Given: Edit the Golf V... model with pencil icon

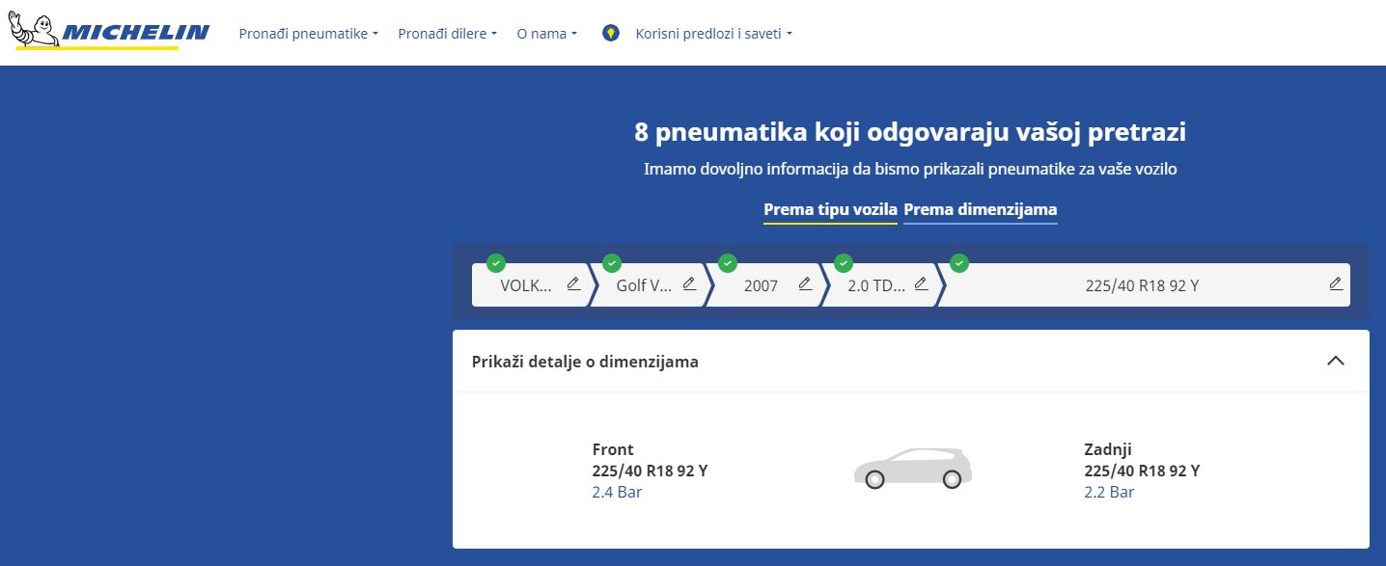Looking at the screenshot, I should 689,283.
